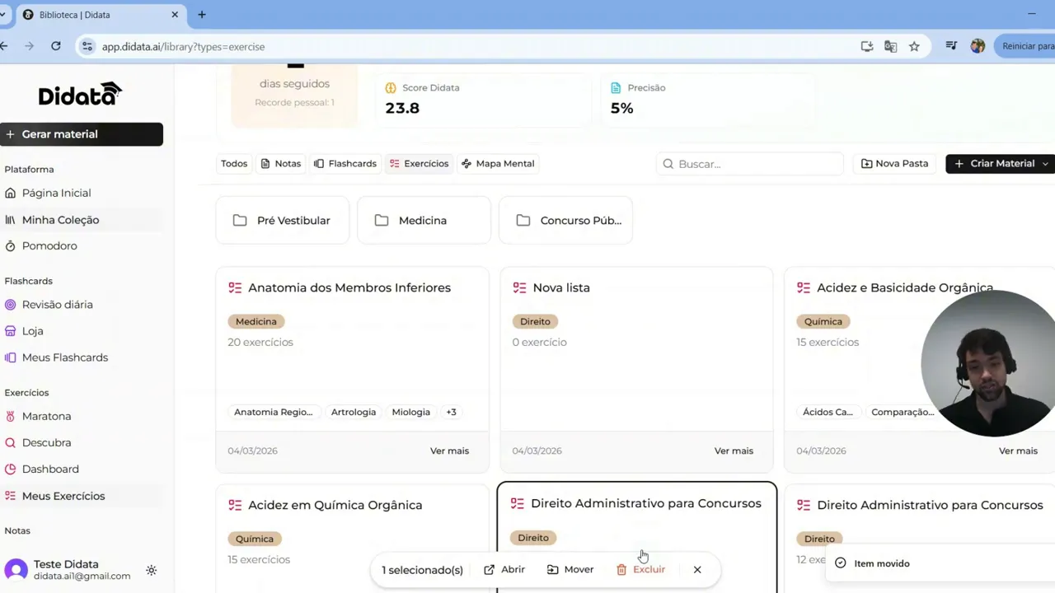
Task: Open the Pomodoro timer from the sidebar
Action: [49, 245]
